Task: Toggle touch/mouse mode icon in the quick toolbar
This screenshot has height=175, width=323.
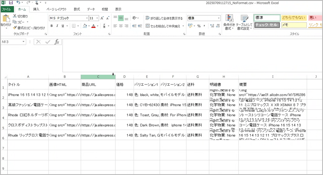Action: click(x=36, y=3)
